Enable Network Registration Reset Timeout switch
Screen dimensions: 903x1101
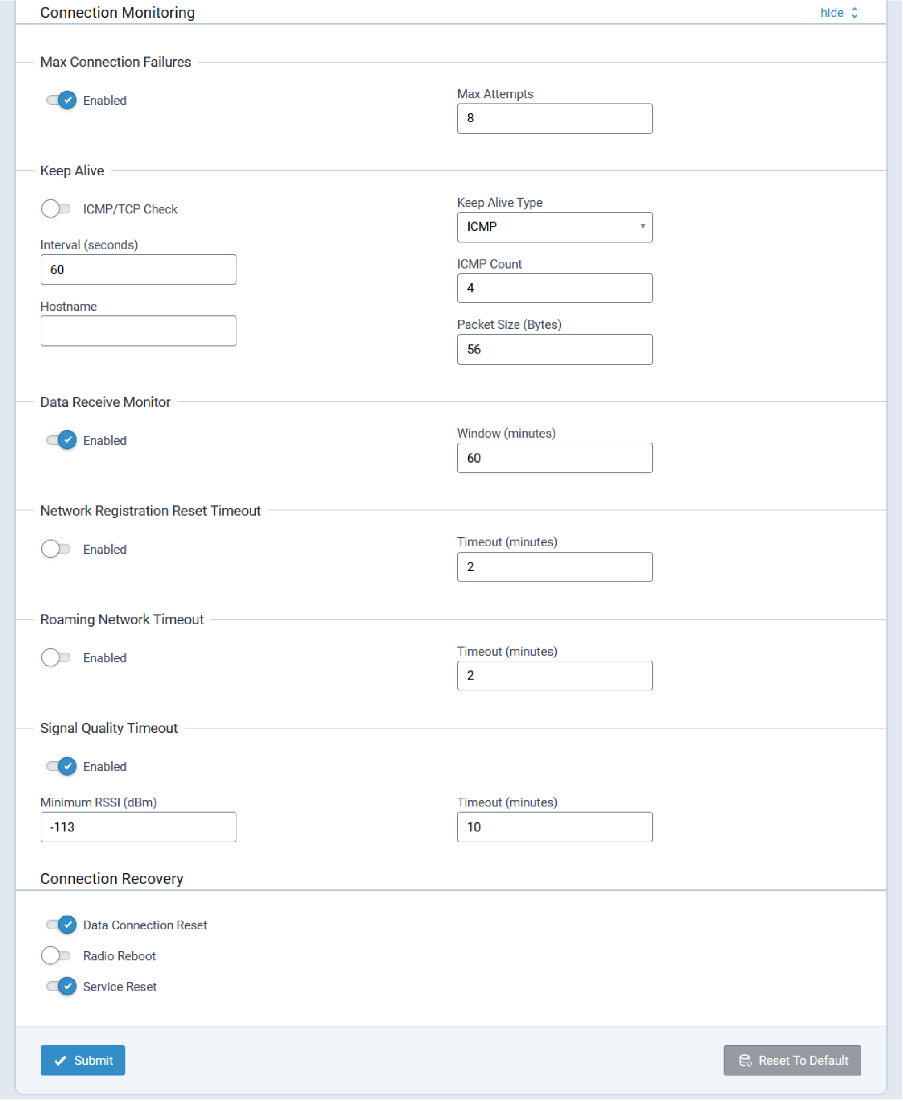56,549
